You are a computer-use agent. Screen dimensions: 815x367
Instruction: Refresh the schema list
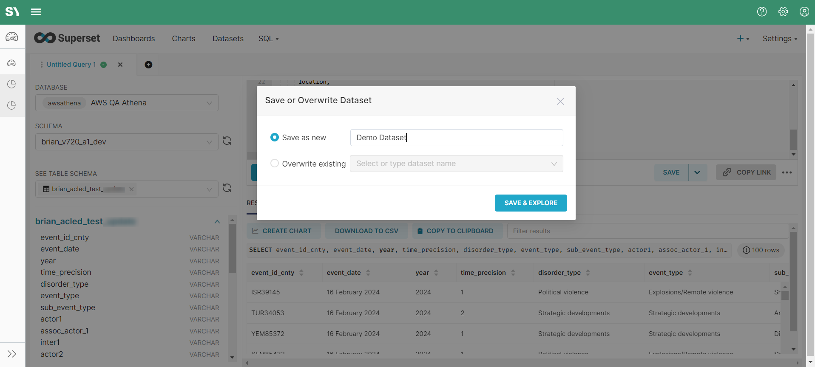pyautogui.click(x=227, y=141)
